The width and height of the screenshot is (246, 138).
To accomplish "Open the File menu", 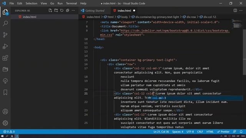I will 12,3.
